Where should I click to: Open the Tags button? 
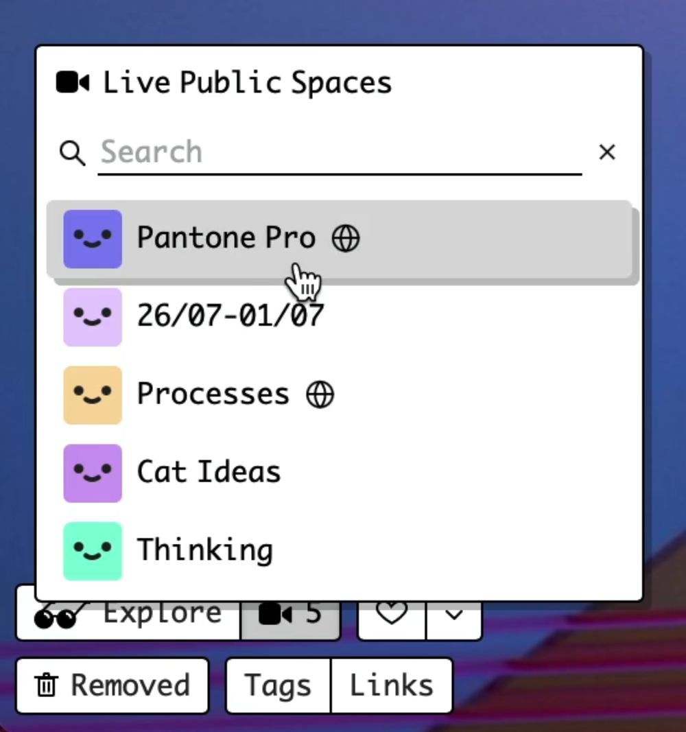(278, 685)
